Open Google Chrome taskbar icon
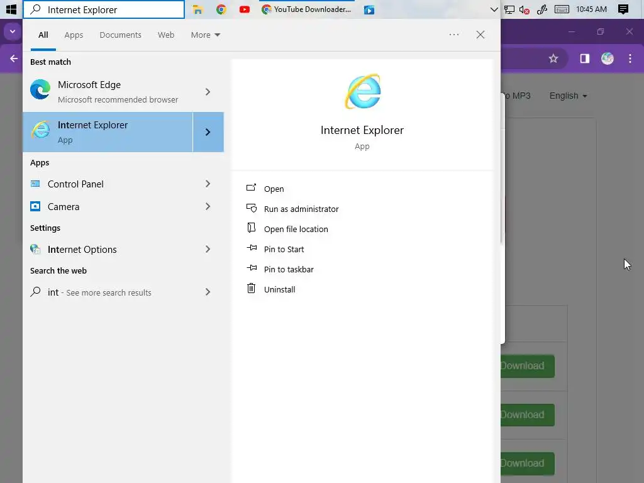 221,9
